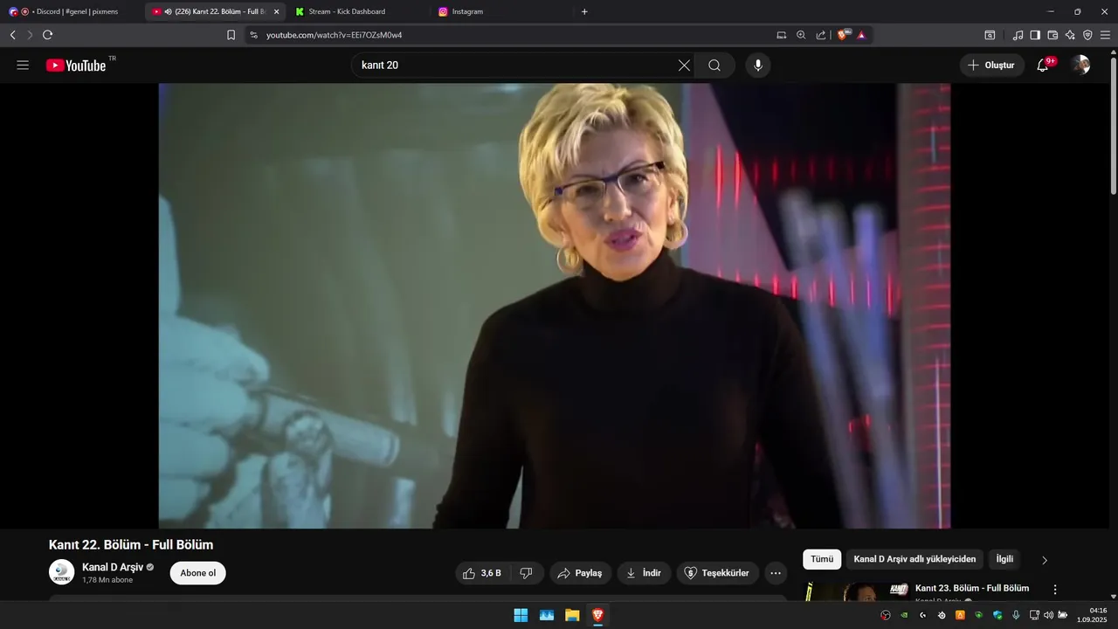Bookmark this page with the bookmark icon
1118x629 pixels.
(x=231, y=35)
